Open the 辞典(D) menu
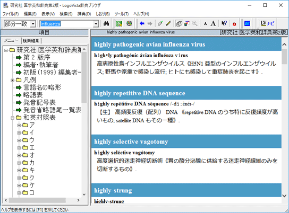This screenshot has height=213, width=289. point(84,14)
